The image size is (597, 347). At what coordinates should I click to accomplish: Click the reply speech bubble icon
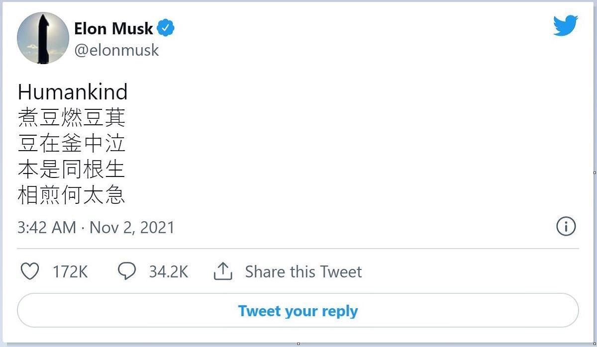pyautogui.click(x=127, y=271)
